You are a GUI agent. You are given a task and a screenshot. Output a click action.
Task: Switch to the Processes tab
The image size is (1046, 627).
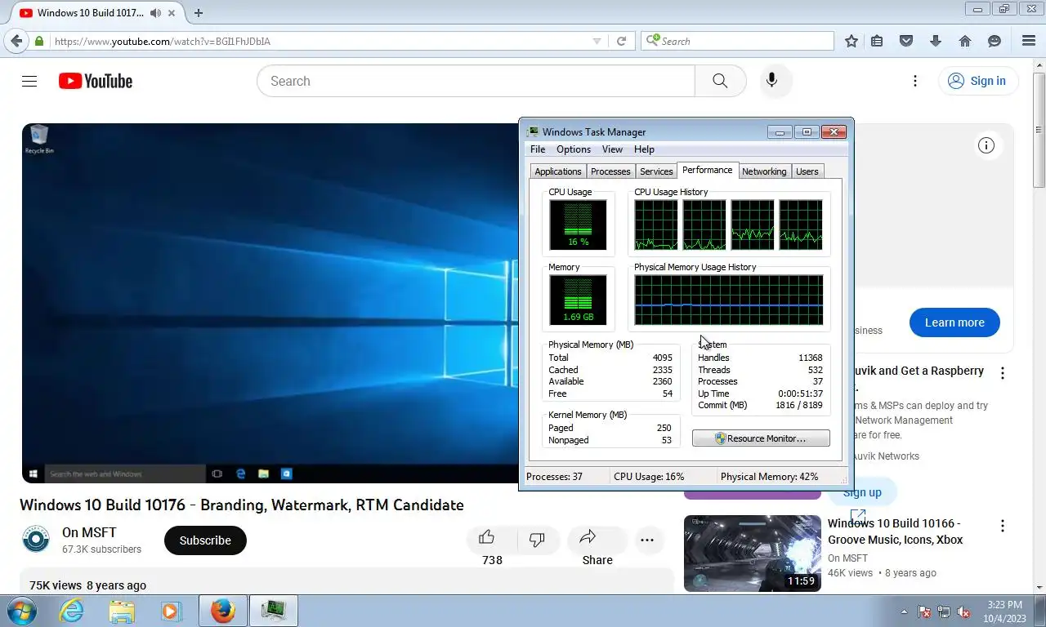610,171
